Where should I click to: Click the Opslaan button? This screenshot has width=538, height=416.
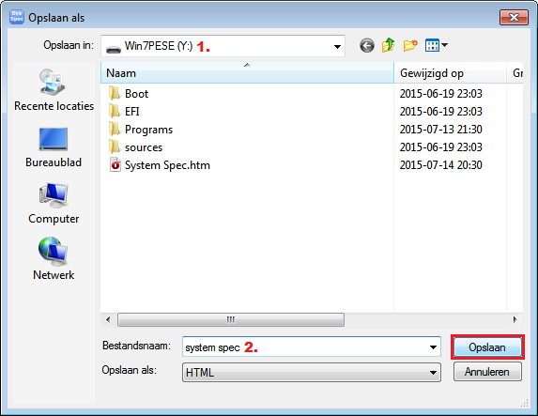click(487, 347)
